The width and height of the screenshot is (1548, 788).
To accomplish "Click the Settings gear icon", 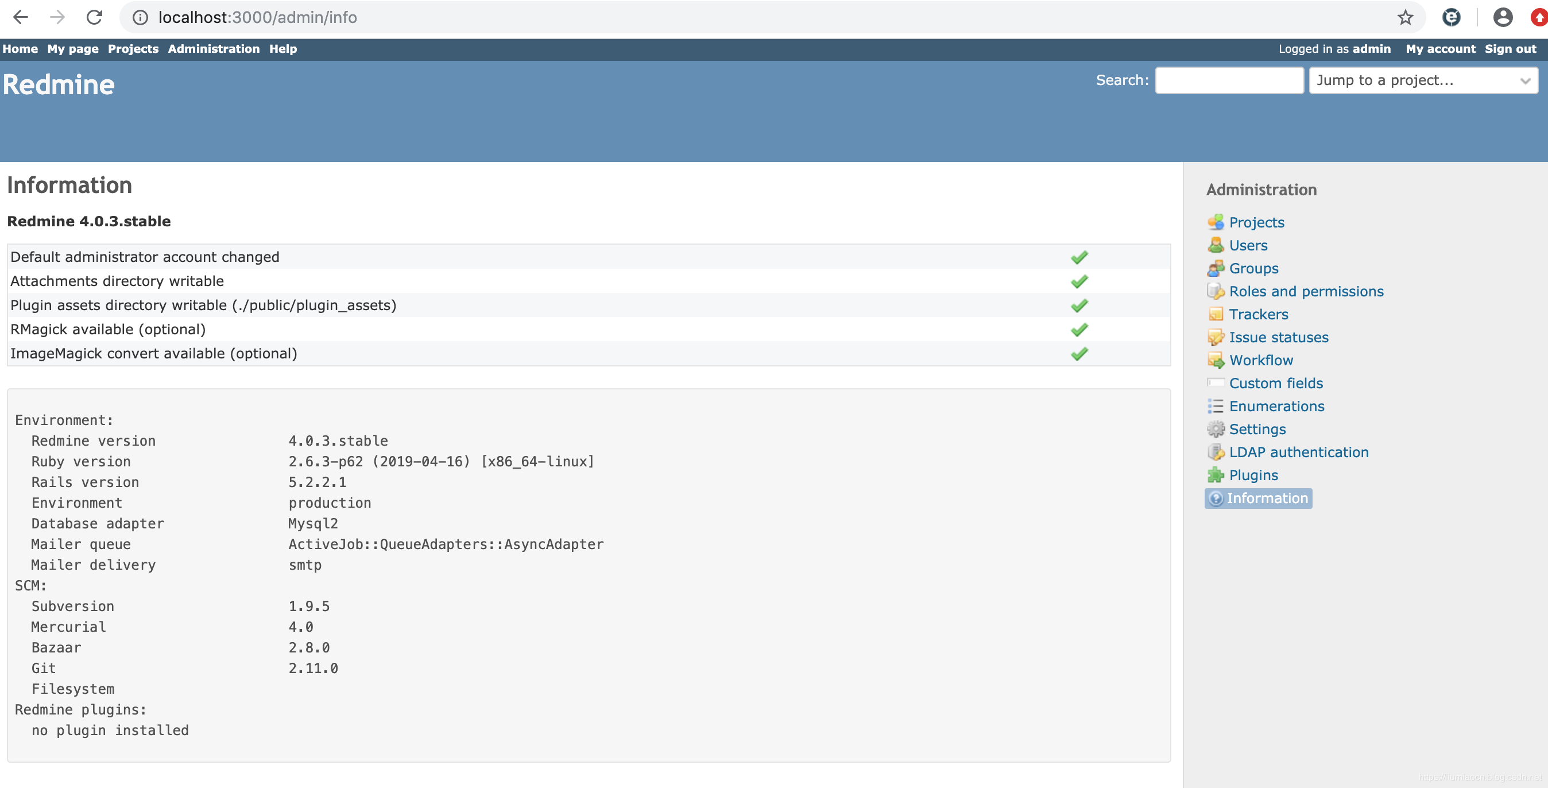I will click(1215, 429).
